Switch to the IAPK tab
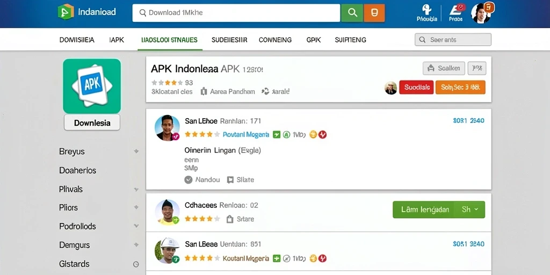 (x=117, y=40)
